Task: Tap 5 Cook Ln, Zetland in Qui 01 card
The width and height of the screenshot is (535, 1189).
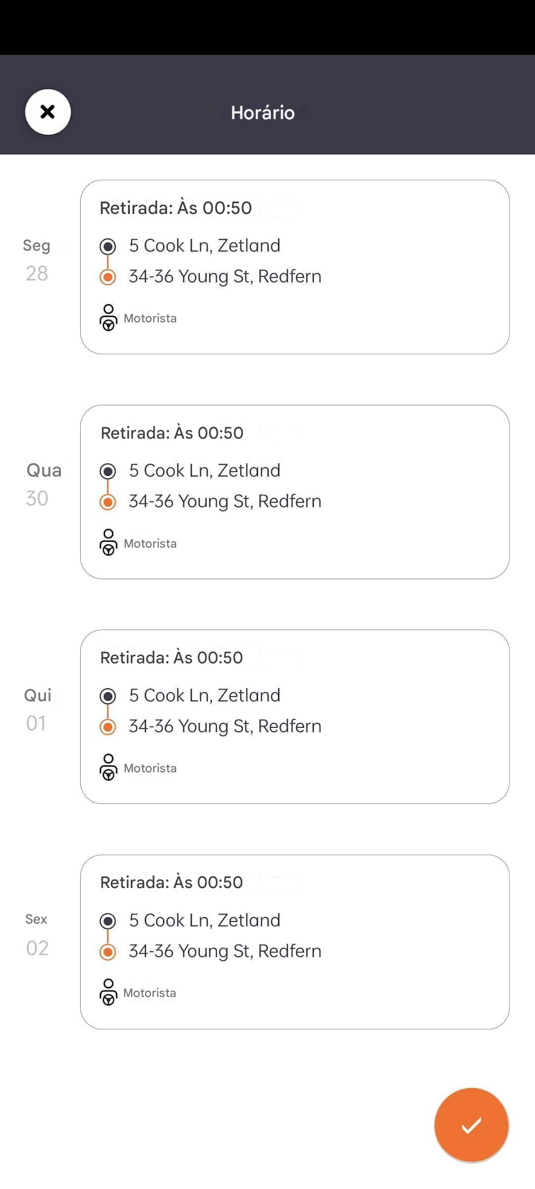Action: point(204,696)
